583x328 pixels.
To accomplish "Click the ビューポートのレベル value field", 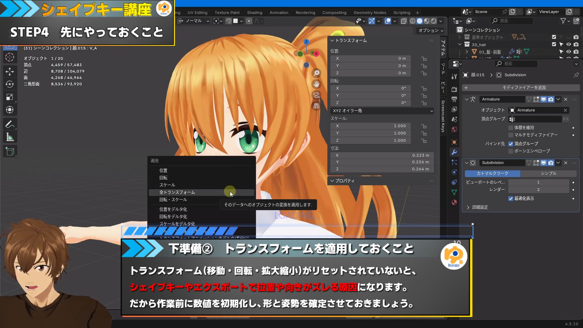I will pyautogui.click(x=538, y=183).
